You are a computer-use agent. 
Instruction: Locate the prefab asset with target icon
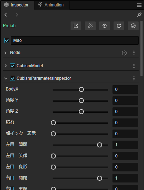pyautogui.click(x=105, y=26)
